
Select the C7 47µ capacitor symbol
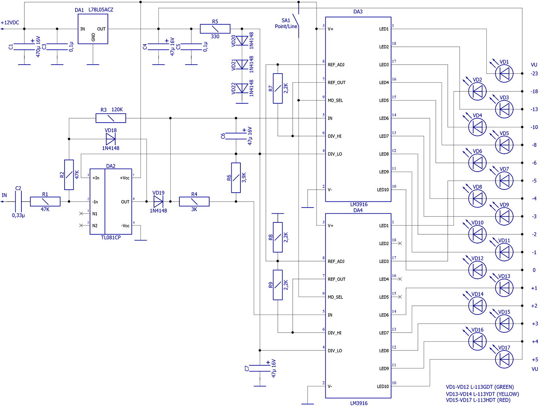(x=260, y=369)
